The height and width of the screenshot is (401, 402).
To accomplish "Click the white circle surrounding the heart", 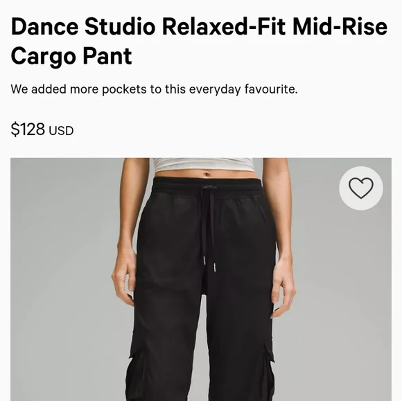I will pos(360,188).
